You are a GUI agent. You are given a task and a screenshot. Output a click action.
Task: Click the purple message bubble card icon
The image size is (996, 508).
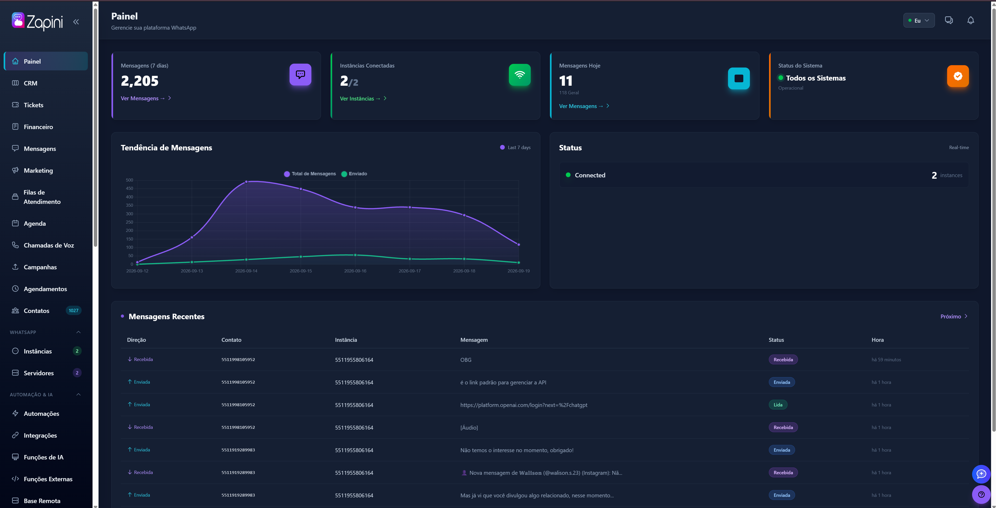(x=300, y=75)
